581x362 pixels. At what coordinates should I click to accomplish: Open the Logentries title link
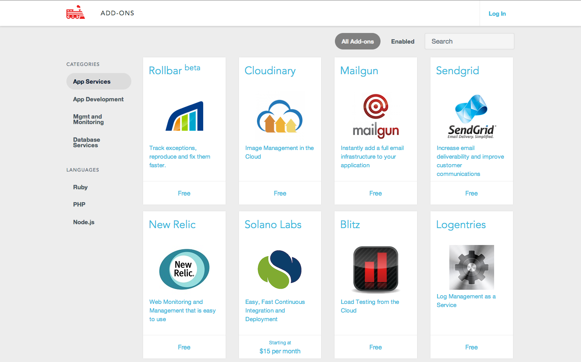tap(461, 225)
